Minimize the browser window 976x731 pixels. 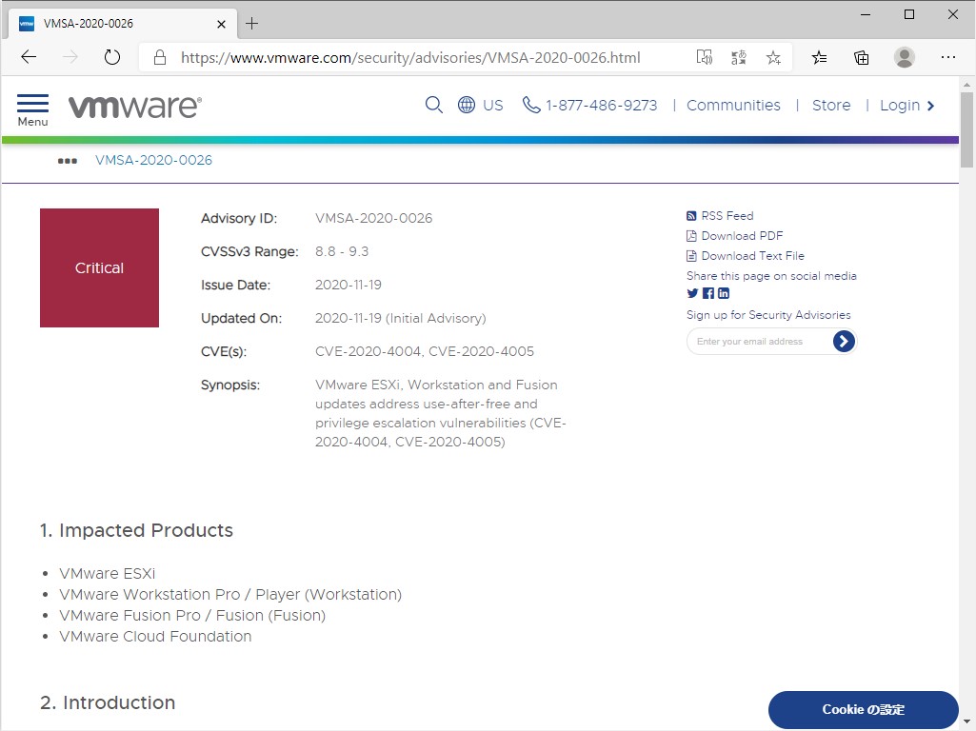[x=866, y=14]
